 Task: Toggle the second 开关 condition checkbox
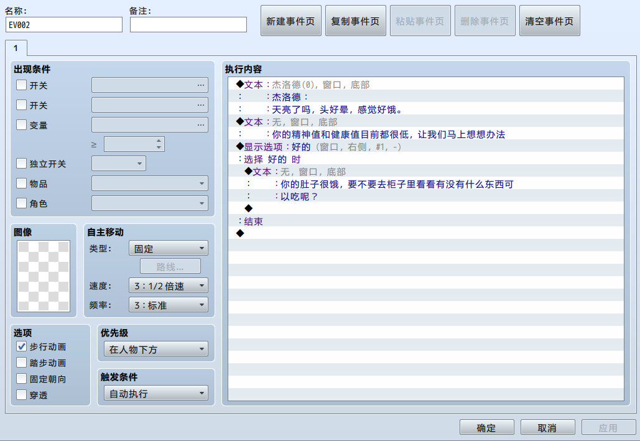point(21,105)
